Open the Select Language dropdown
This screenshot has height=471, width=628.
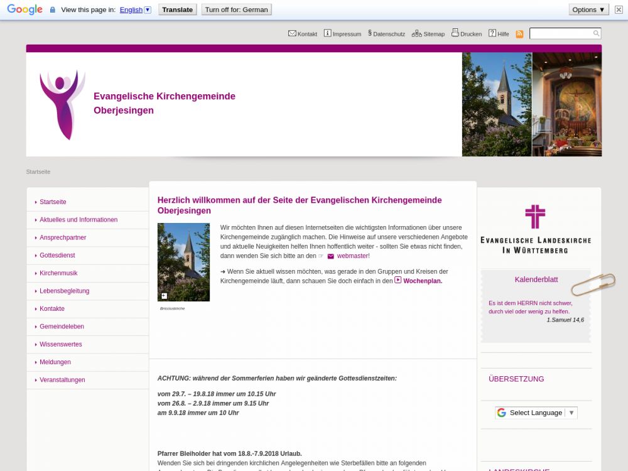536,413
